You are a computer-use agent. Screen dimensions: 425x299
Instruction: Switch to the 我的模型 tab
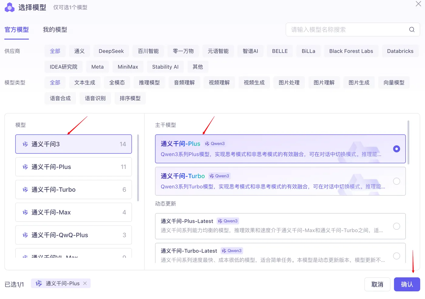[x=55, y=30]
